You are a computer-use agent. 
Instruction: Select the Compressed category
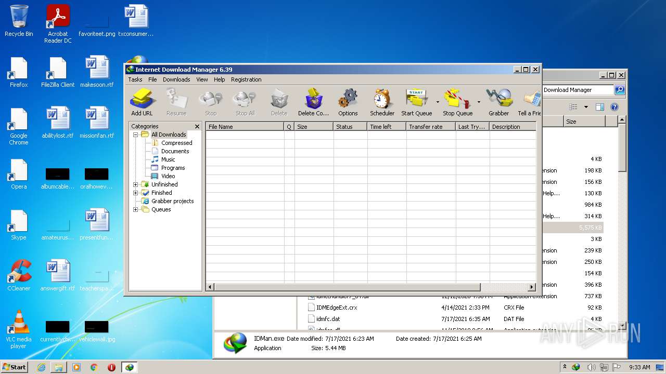pos(176,143)
